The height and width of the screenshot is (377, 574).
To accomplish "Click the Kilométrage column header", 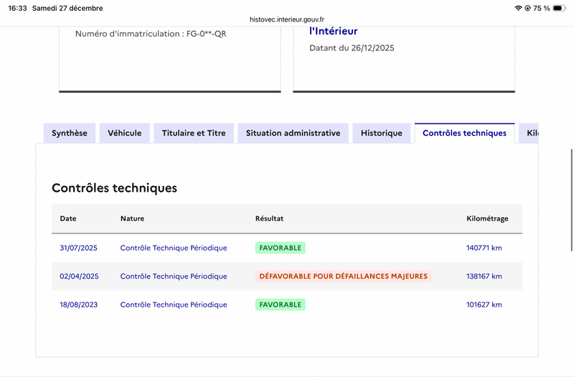I will (x=487, y=218).
